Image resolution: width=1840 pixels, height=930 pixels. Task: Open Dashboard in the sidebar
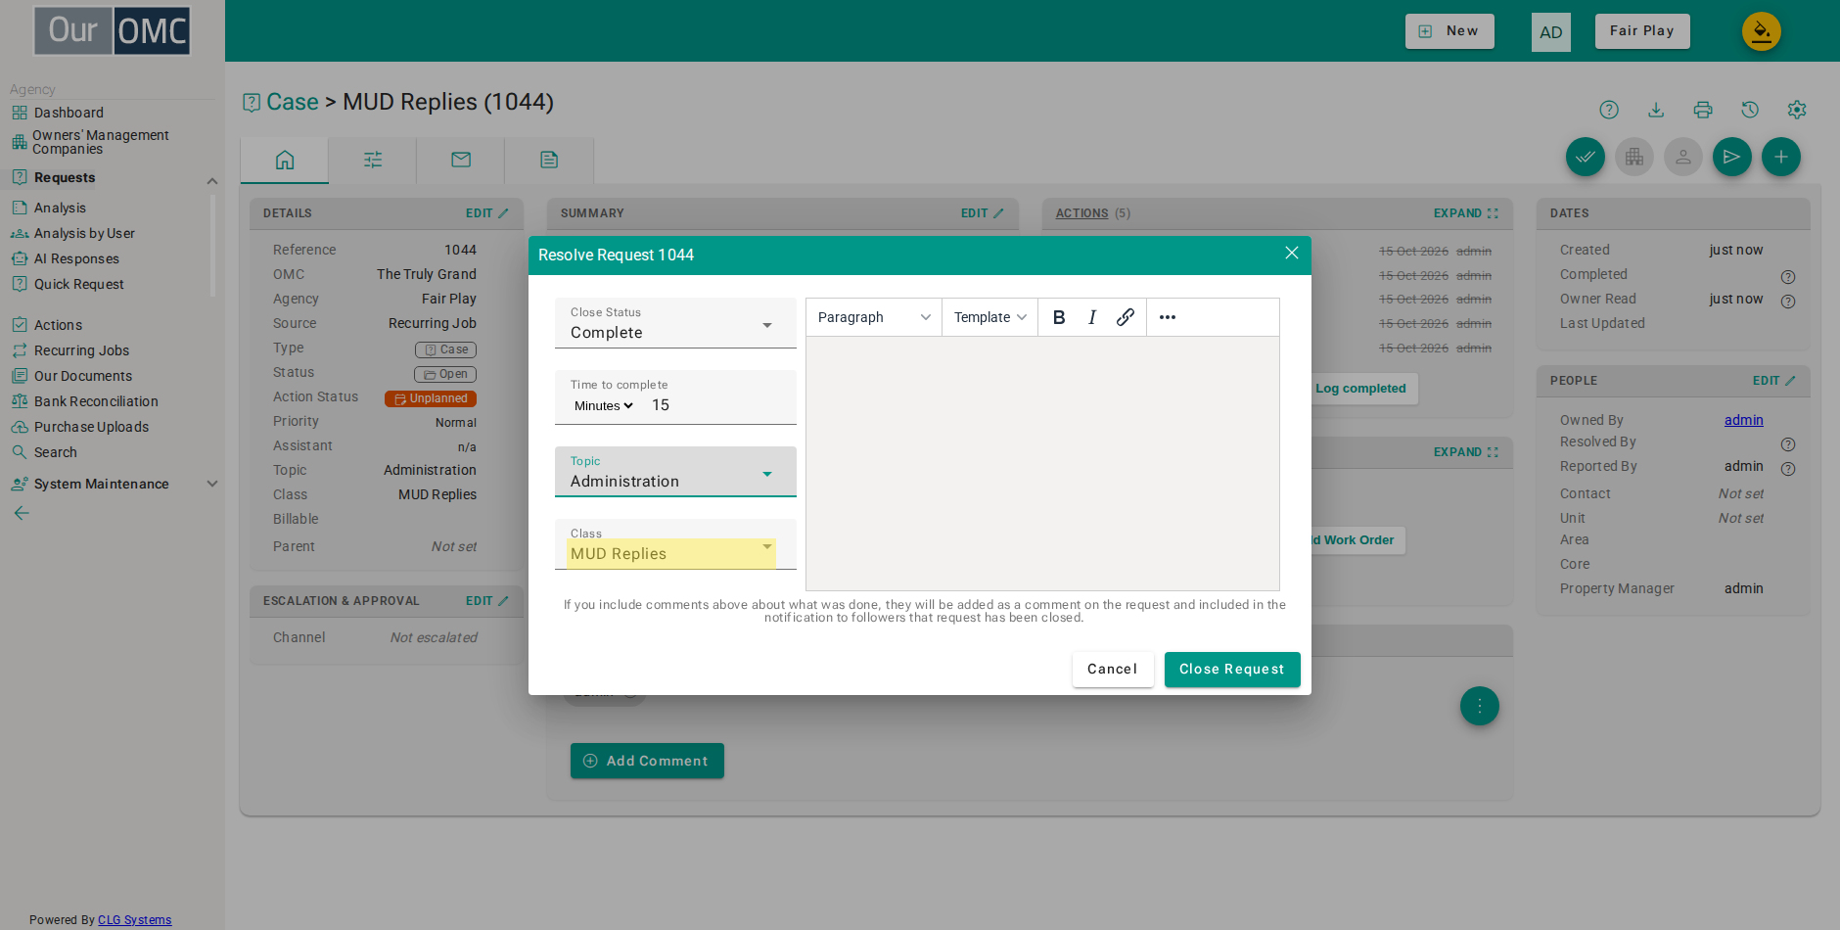pos(69,113)
